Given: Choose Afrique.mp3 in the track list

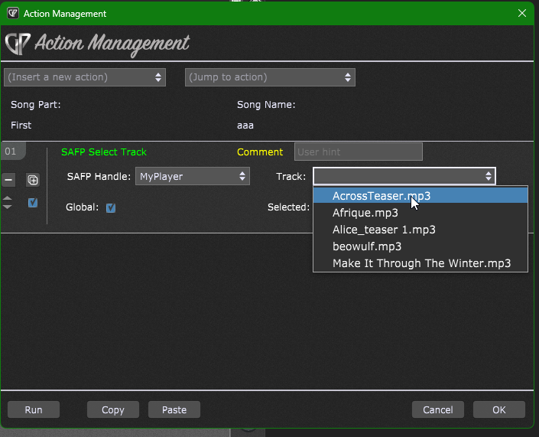Looking at the screenshot, I should 365,213.
